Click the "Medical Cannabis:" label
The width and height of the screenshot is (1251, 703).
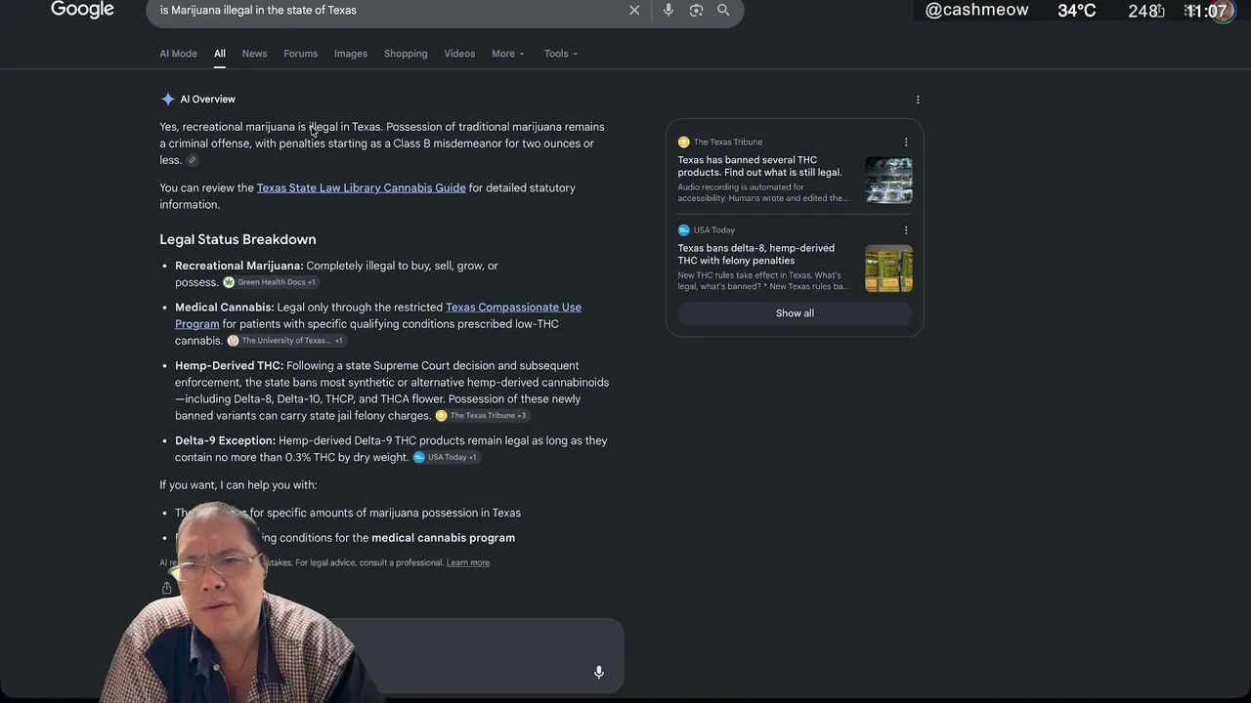tap(225, 308)
